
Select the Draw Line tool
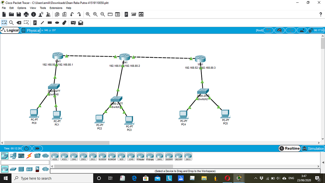(42, 23)
